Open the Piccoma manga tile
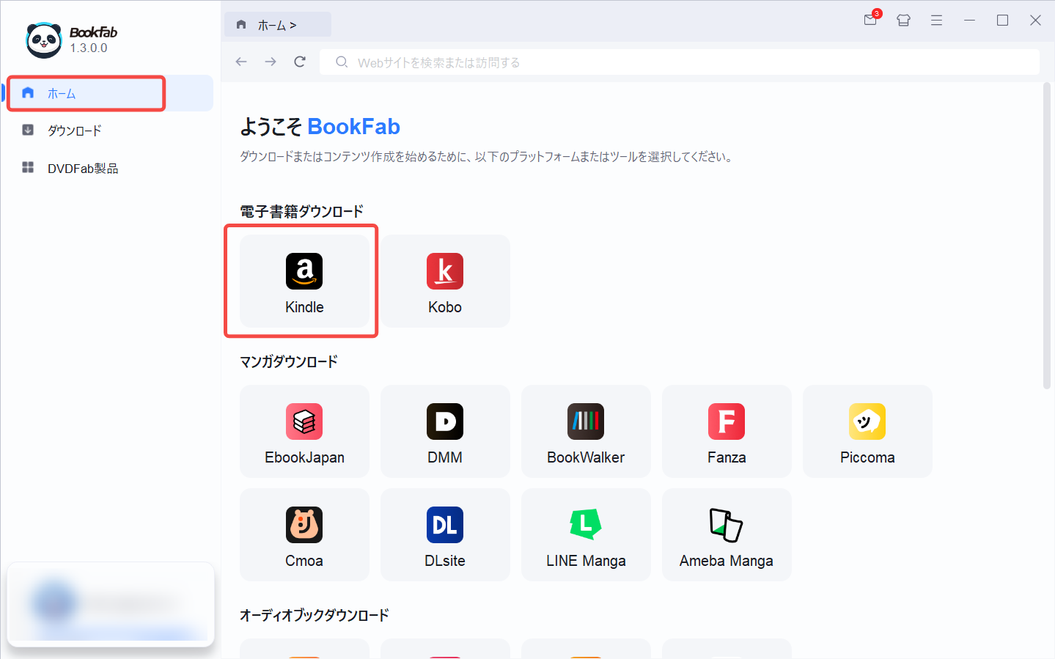 867,431
